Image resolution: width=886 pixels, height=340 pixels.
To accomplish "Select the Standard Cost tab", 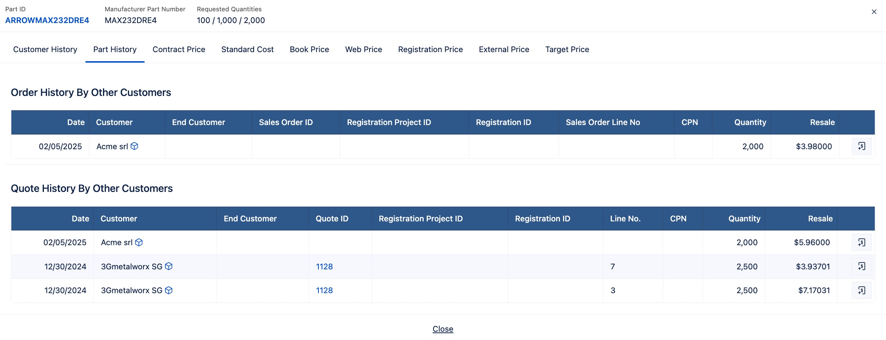I will click(247, 49).
